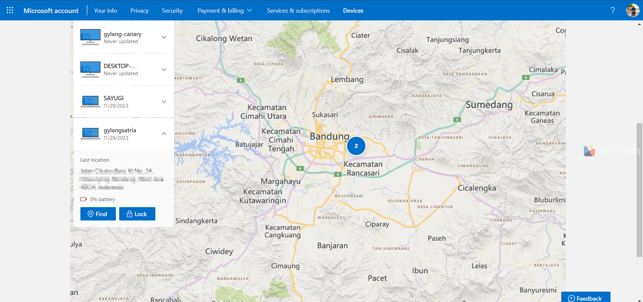Open the Payment & billing dropdown
Image resolution: width=643 pixels, height=302 pixels.
[224, 10]
